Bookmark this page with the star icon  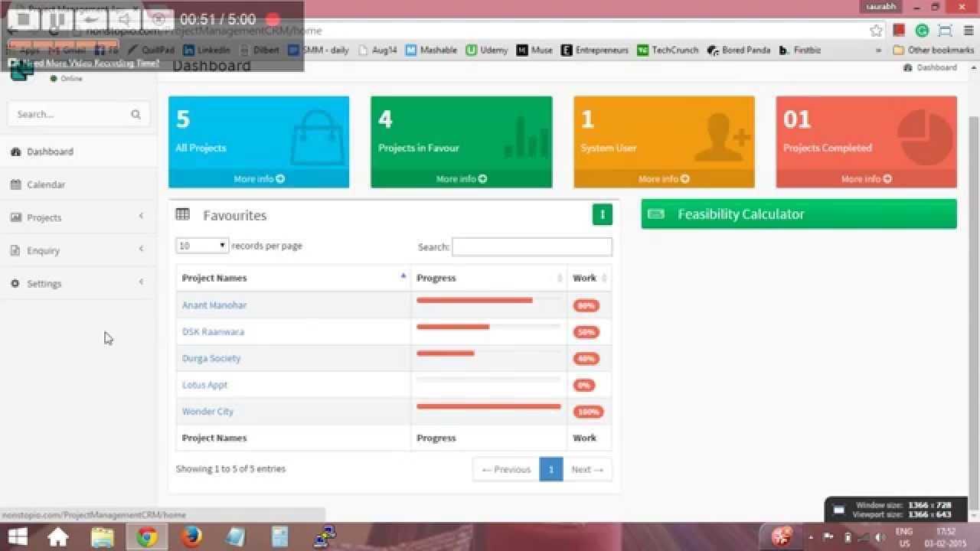(x=877, y=31)
